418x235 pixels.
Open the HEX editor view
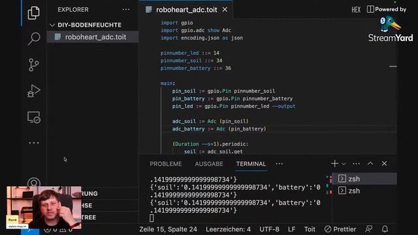click(x=356, y=10)
